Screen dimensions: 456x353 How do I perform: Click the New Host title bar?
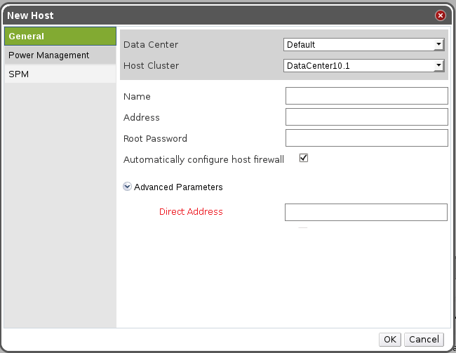[x=210, y=15]
